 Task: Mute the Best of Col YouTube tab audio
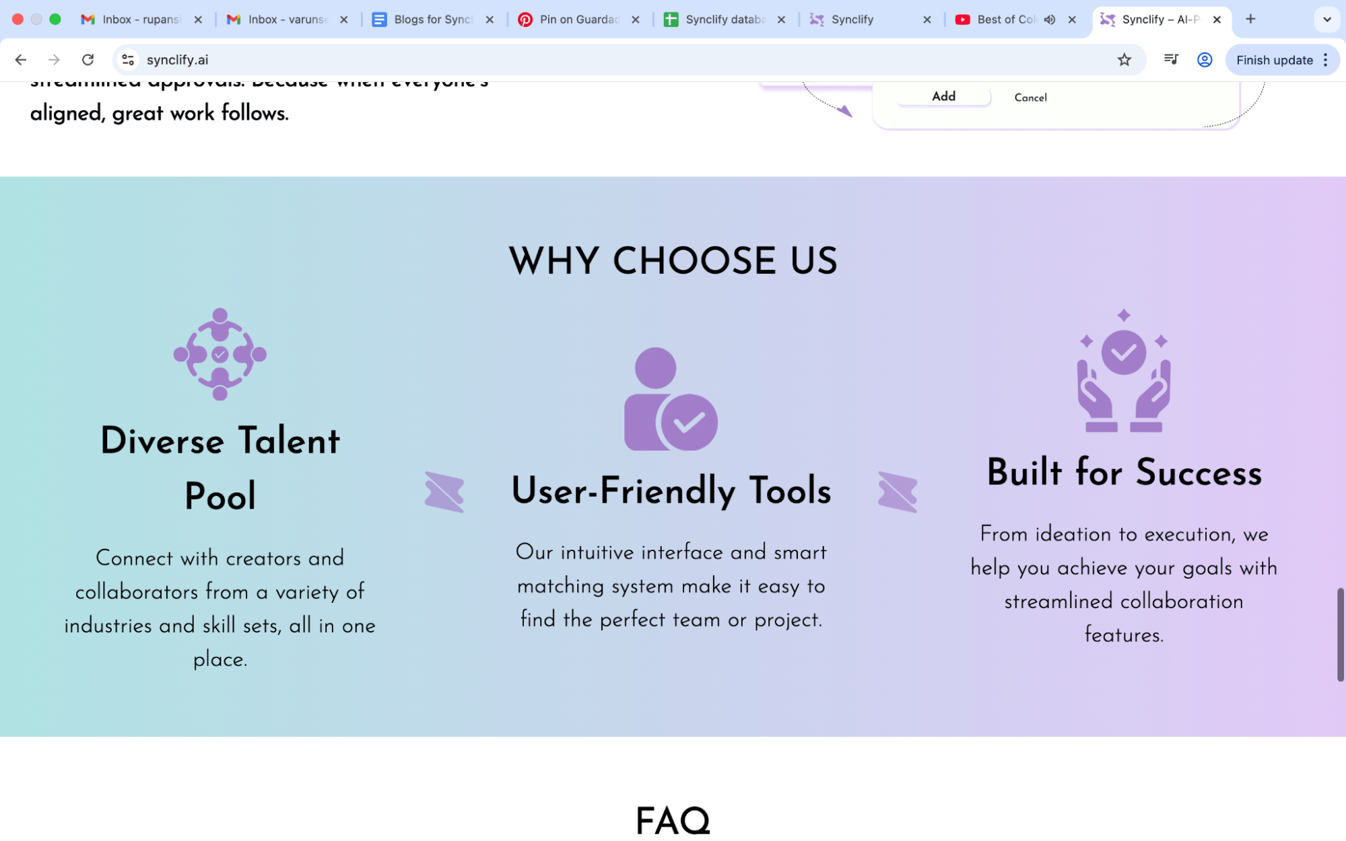[1049, 20]
